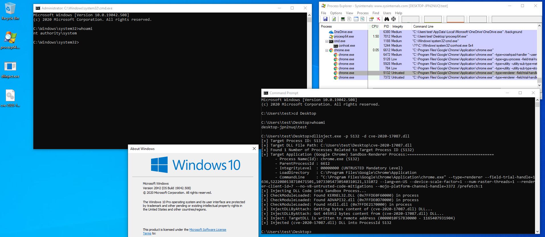Click the 'Injected (cve-2020-17087.dll)' output line
The image size is (545, 237).
coord(326,223)
